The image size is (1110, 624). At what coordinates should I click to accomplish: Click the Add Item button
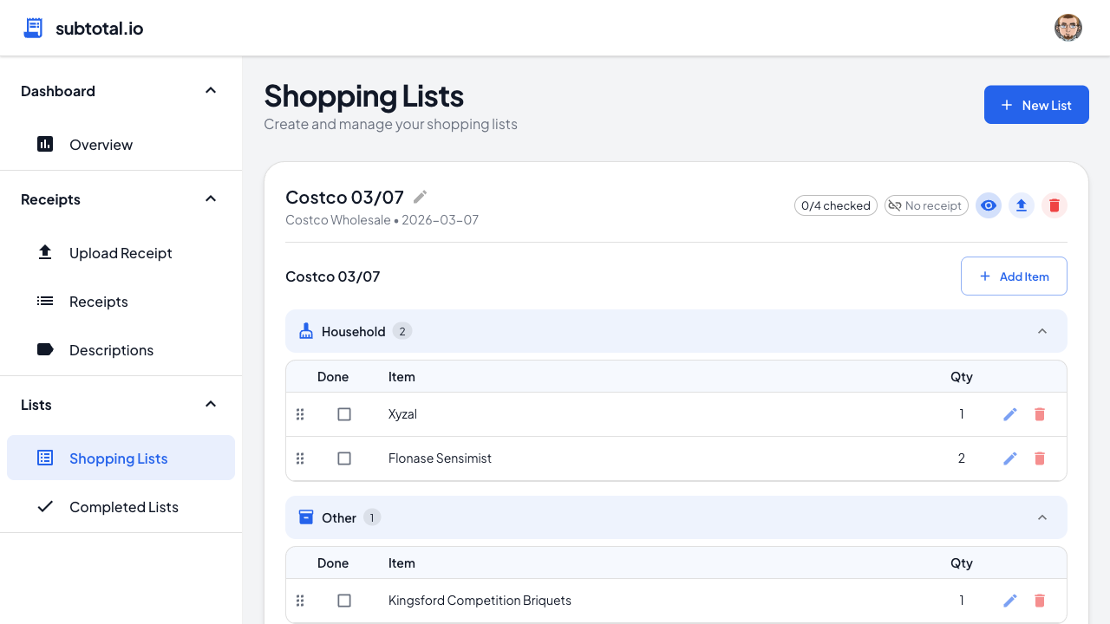(x=1014, y=276)
